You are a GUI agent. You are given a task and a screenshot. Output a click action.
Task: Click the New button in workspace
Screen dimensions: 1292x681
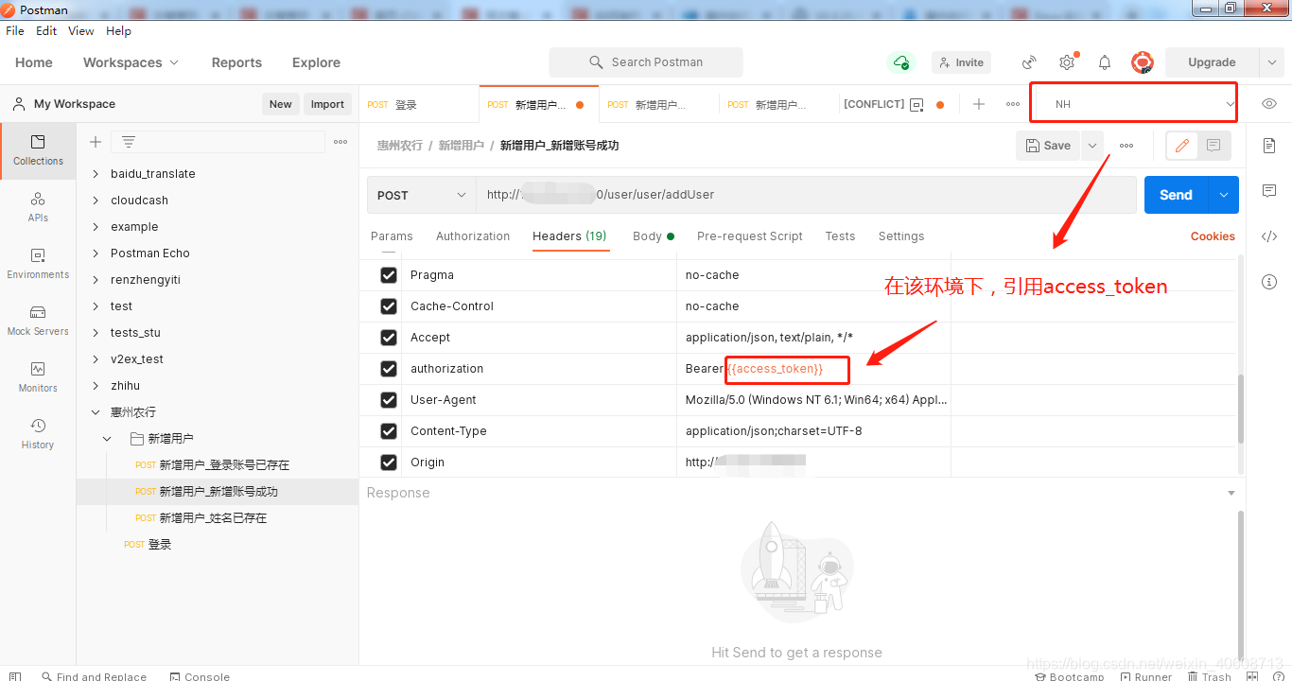coord(280,104)
